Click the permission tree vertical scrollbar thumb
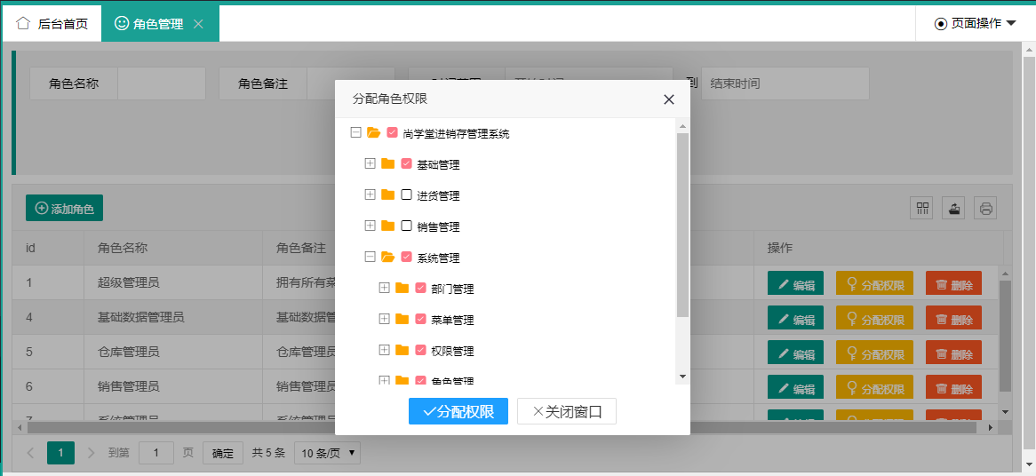The image size is (1036, 476). pos(682,225)
